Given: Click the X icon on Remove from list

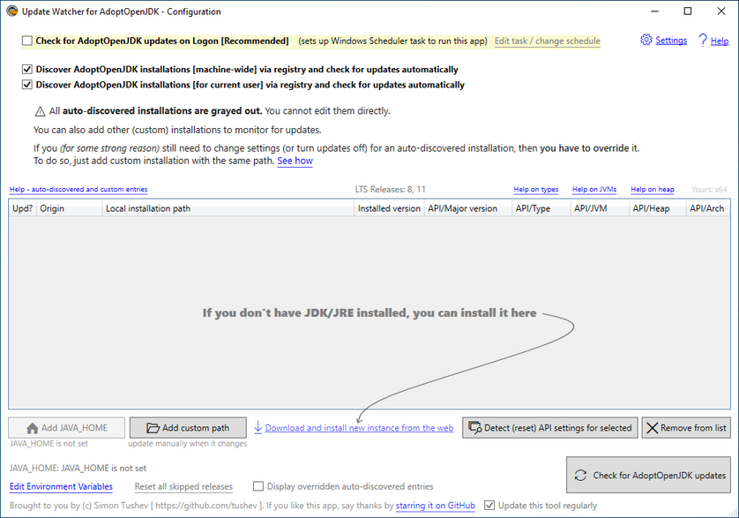Looking at the screenshot, I should click(x=653, y=428).
